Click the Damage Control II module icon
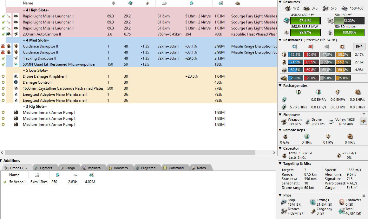 coord(16,82)
